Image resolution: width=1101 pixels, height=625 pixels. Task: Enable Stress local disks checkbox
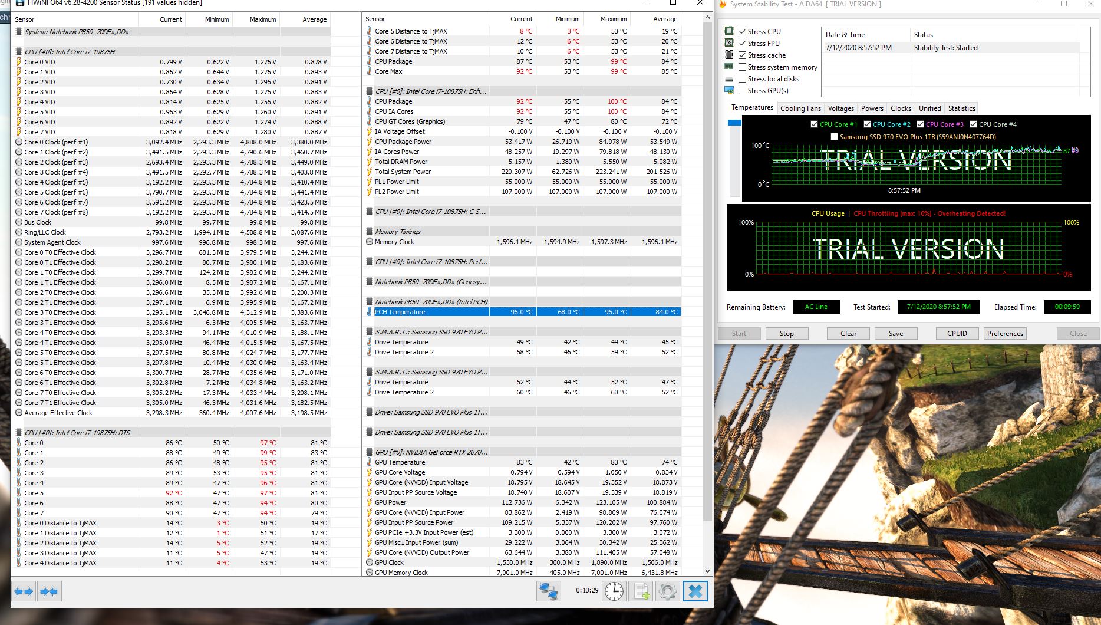click(743, 79)
